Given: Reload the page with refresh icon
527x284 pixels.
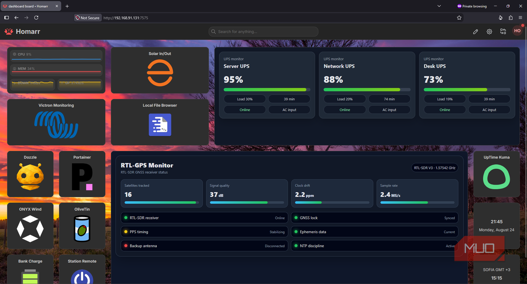Looking at the screenshot, I should click(36, 18).
